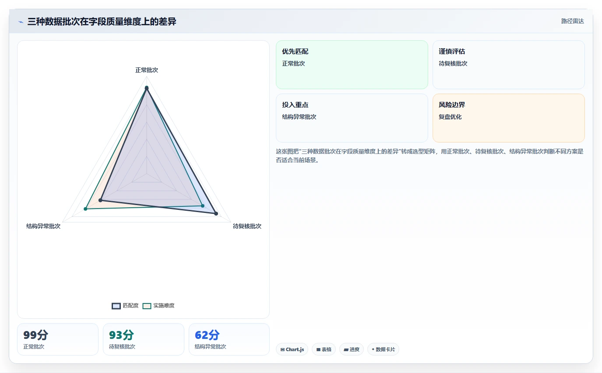Click 复盘优化 text in 风险边界 card
Image resolution: width=602 pixels, height=373 pixels.
coord(450,117)
